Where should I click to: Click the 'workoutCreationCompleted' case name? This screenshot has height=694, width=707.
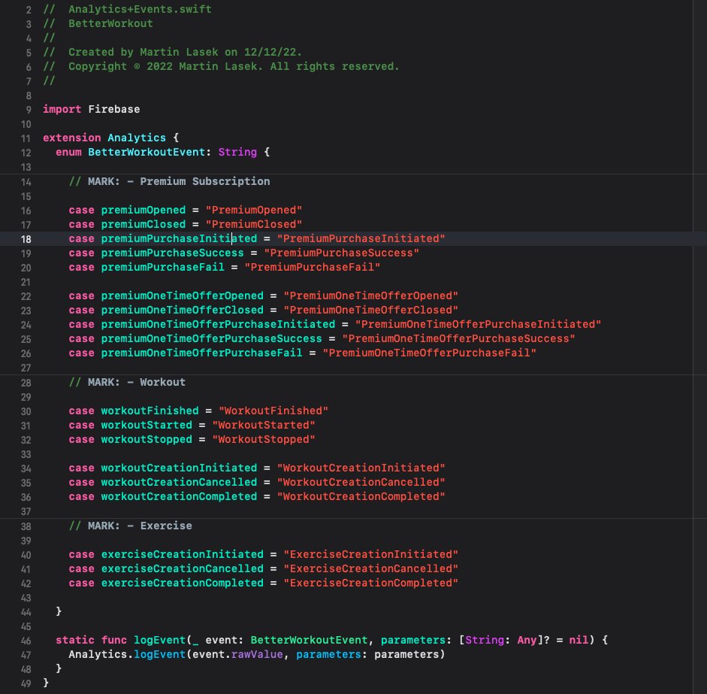(179, 496)
